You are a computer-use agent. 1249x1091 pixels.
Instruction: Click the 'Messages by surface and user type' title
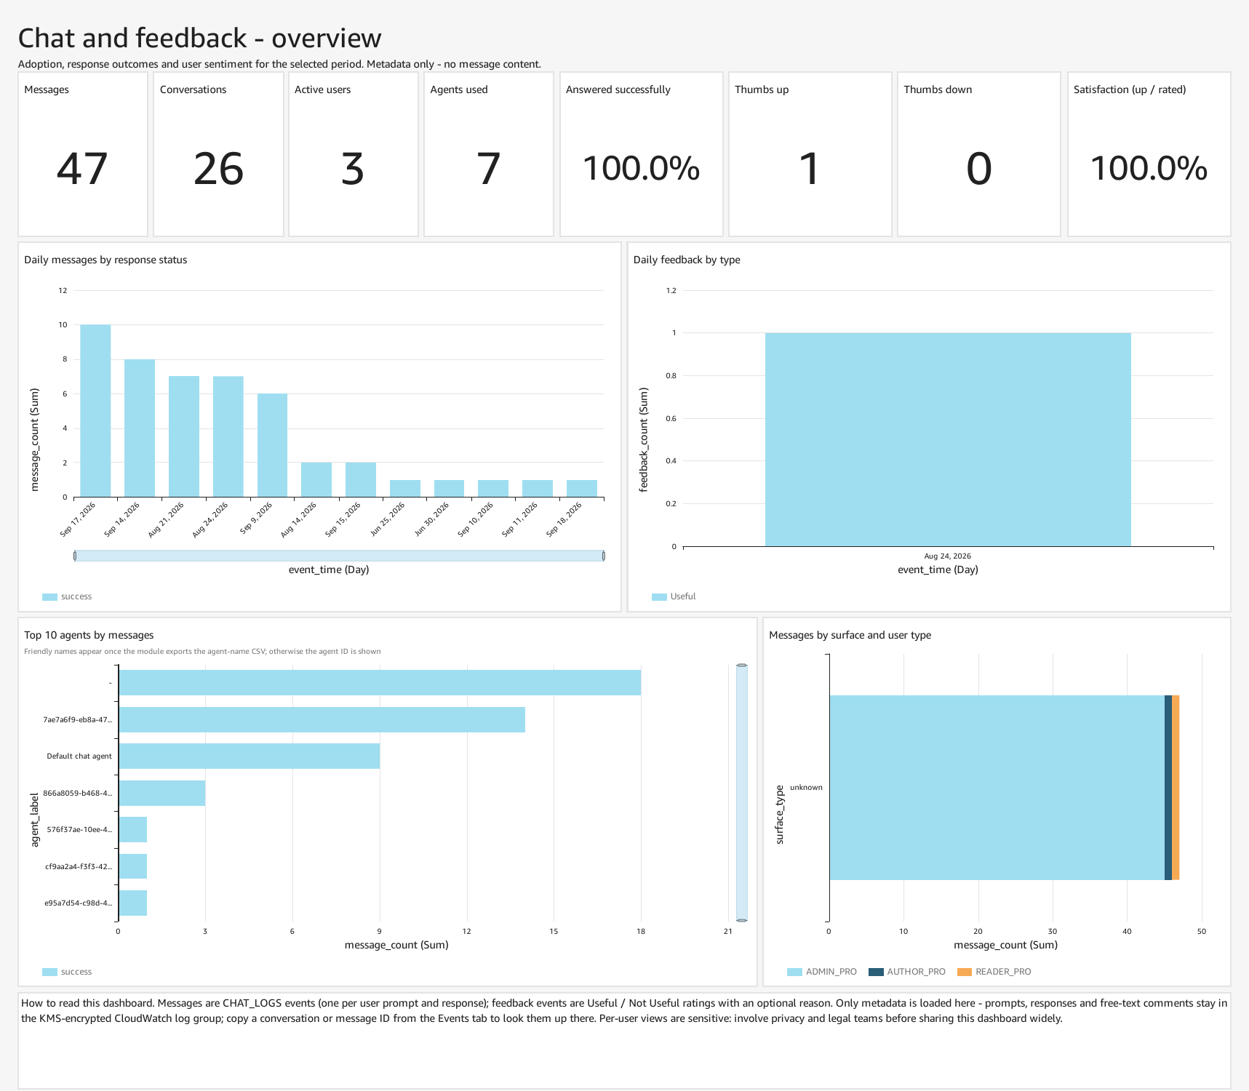coord(850,635)
